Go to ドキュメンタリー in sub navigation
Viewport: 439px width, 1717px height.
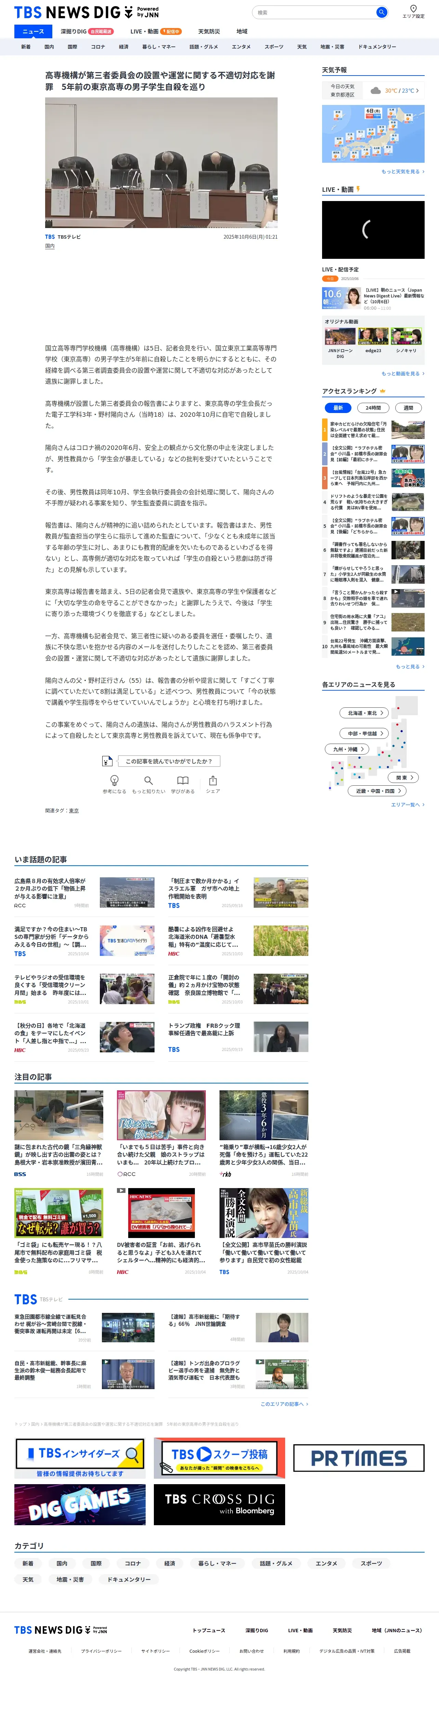pos(377,46)
